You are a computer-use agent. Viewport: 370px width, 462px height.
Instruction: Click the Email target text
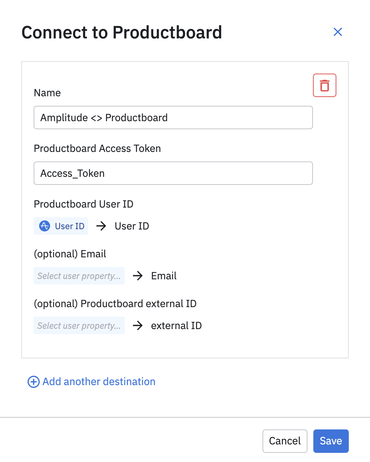164,276
